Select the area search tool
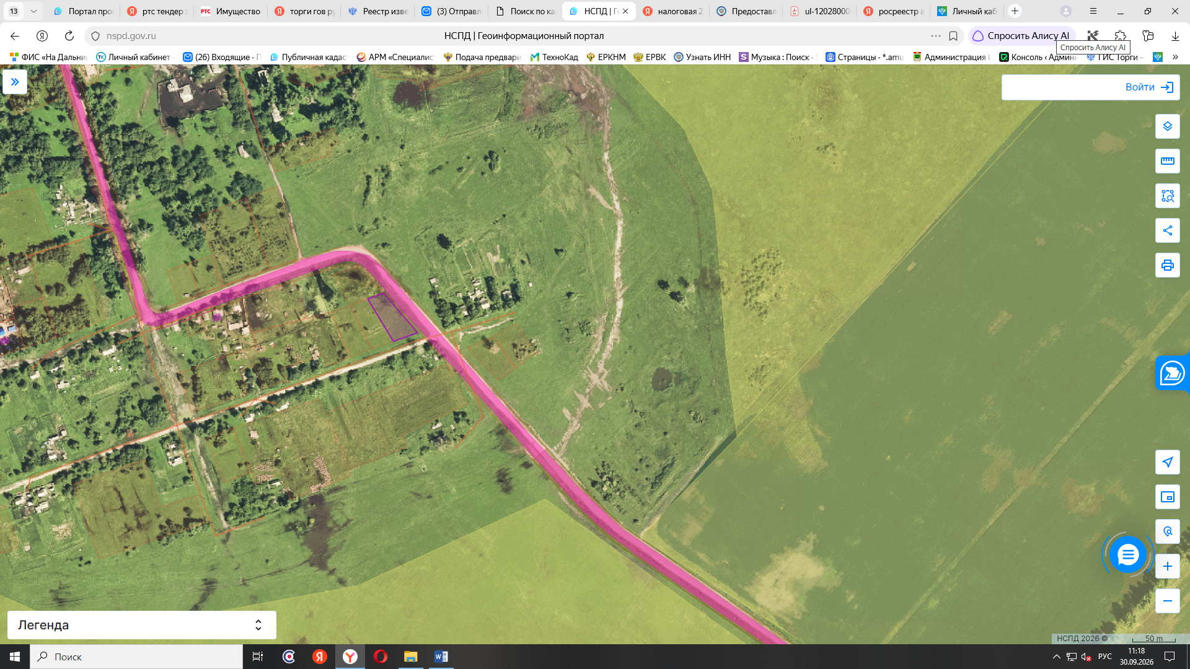Screen dimensions: 1190x669 [1168, 196]
